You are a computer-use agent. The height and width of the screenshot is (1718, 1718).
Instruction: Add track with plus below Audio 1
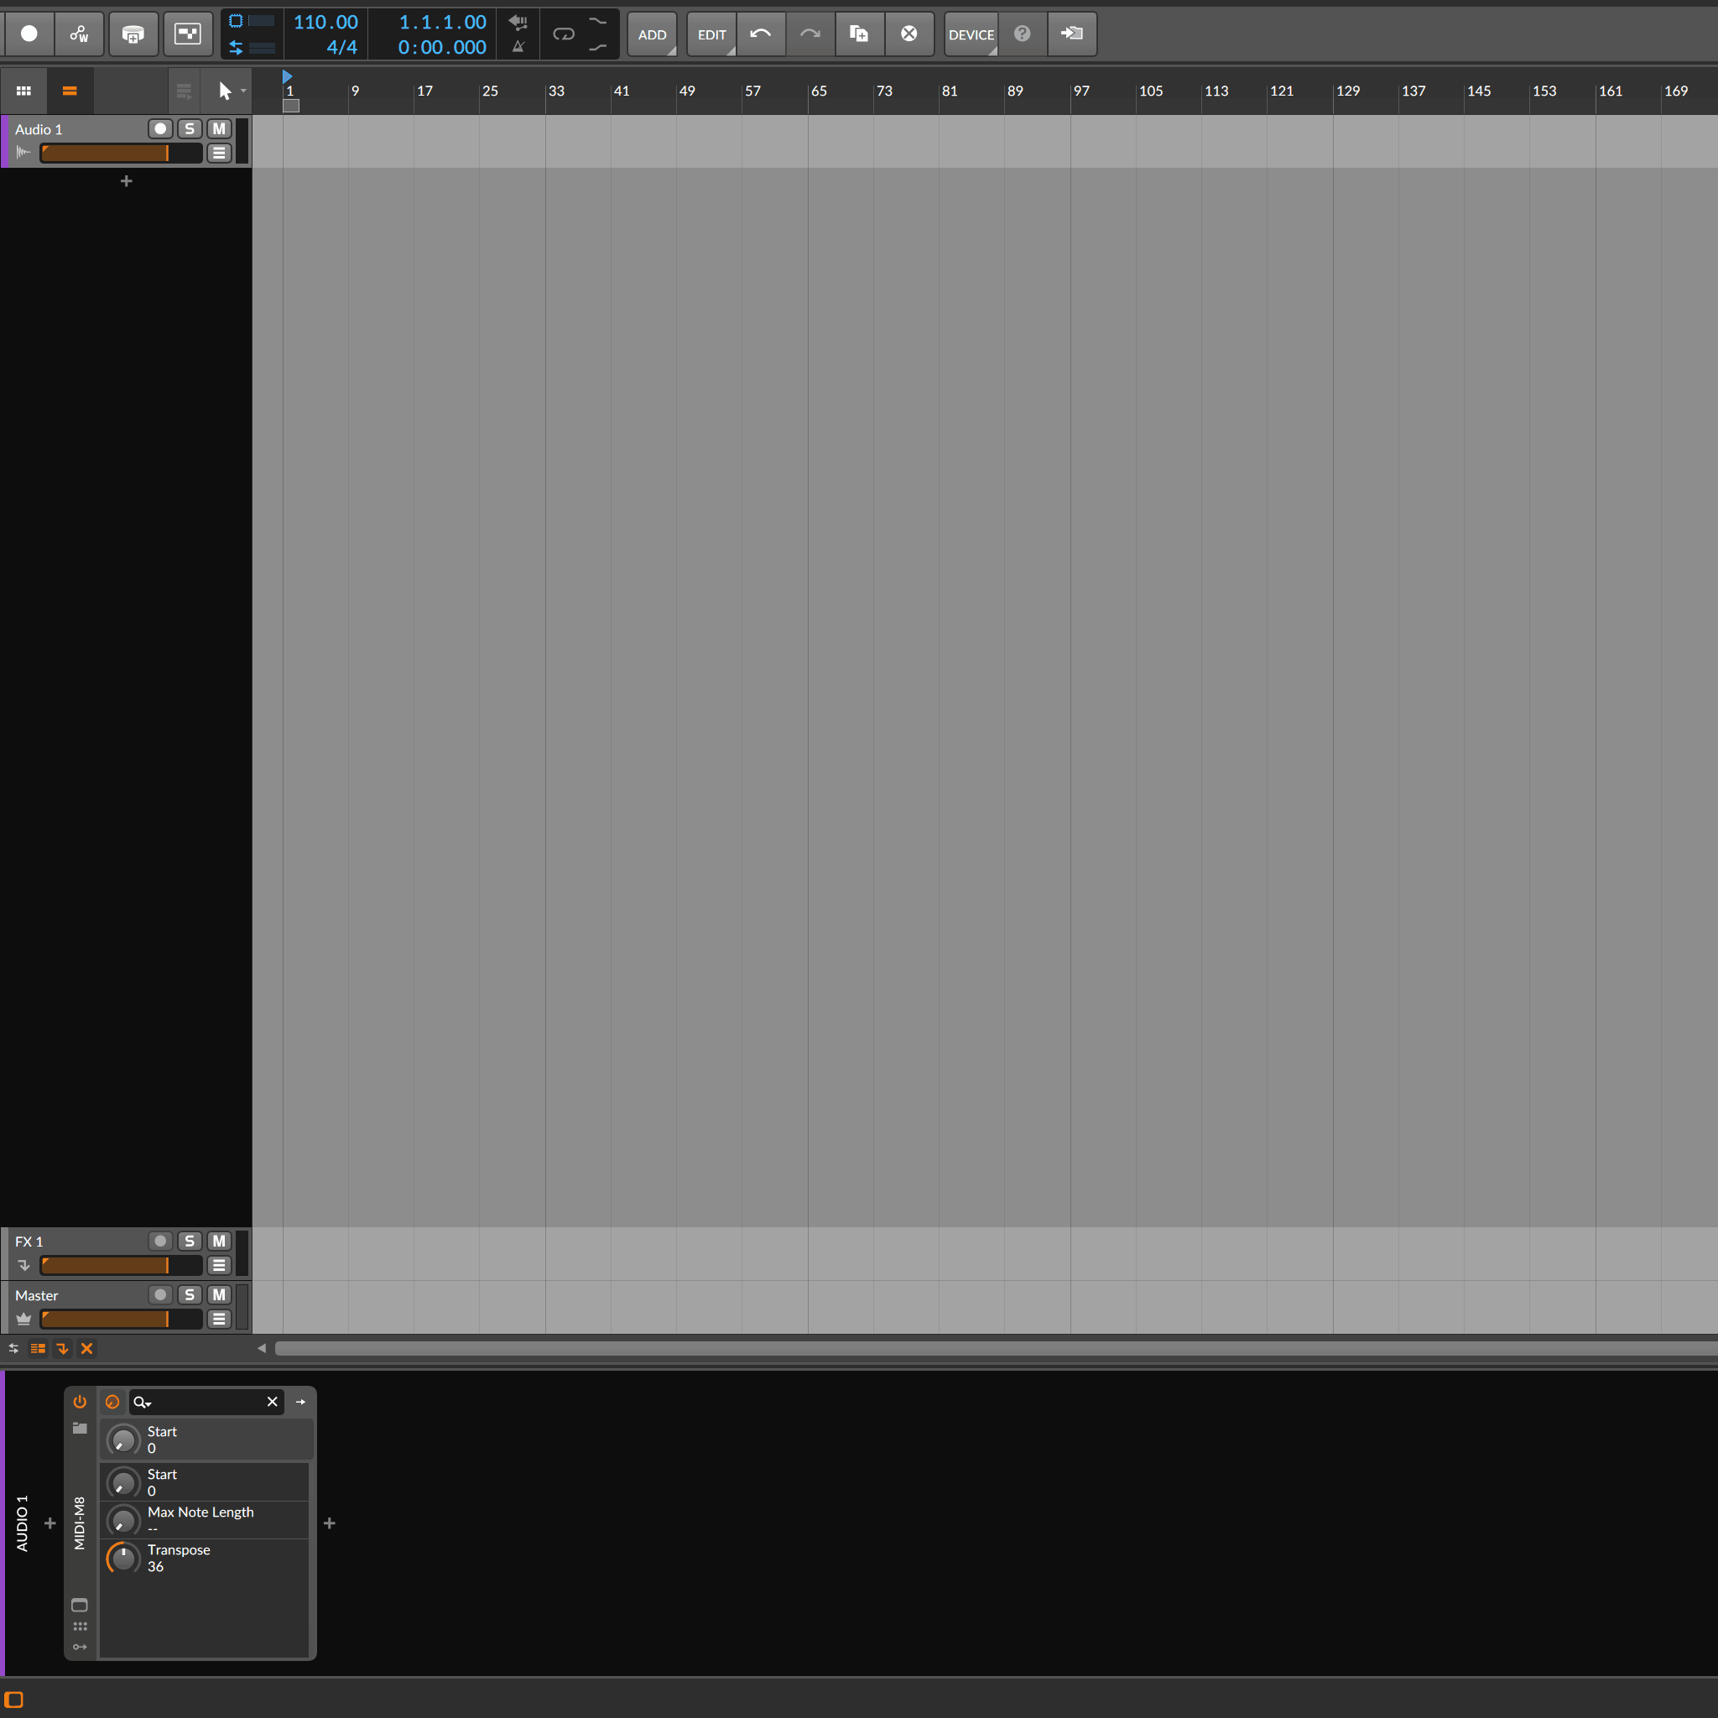[127, 181]
